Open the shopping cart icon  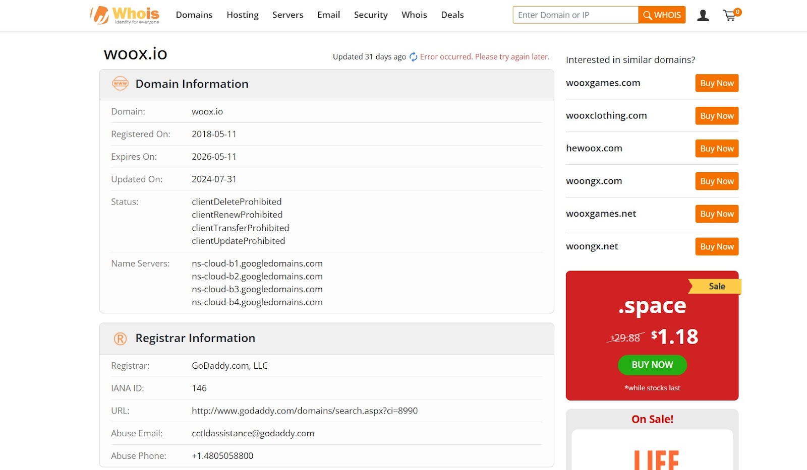click(x=730, y=16)
